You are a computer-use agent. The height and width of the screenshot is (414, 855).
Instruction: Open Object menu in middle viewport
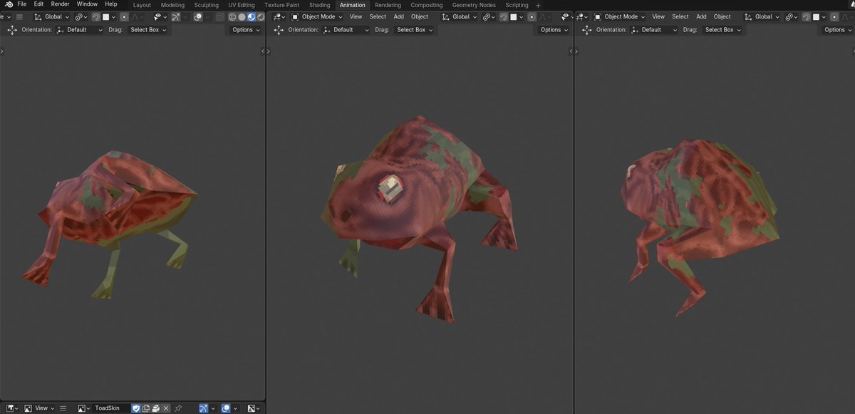click(x=420, y=16)
